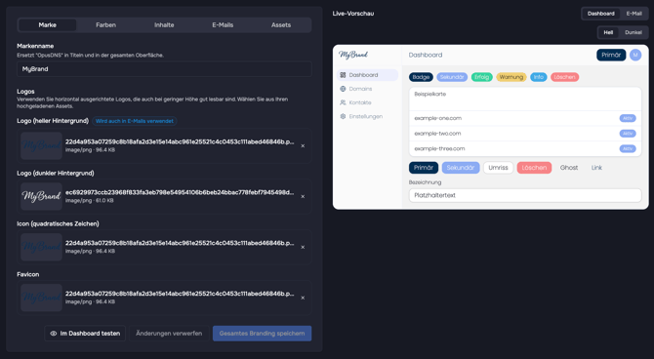
Task: Switch to the Marke tab
Action: coord(47,25)
